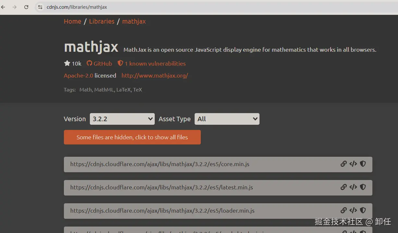Copy URL link icon for loader.min.js
This screenshot has height=233, width=398.
click(x=344, y=210)
